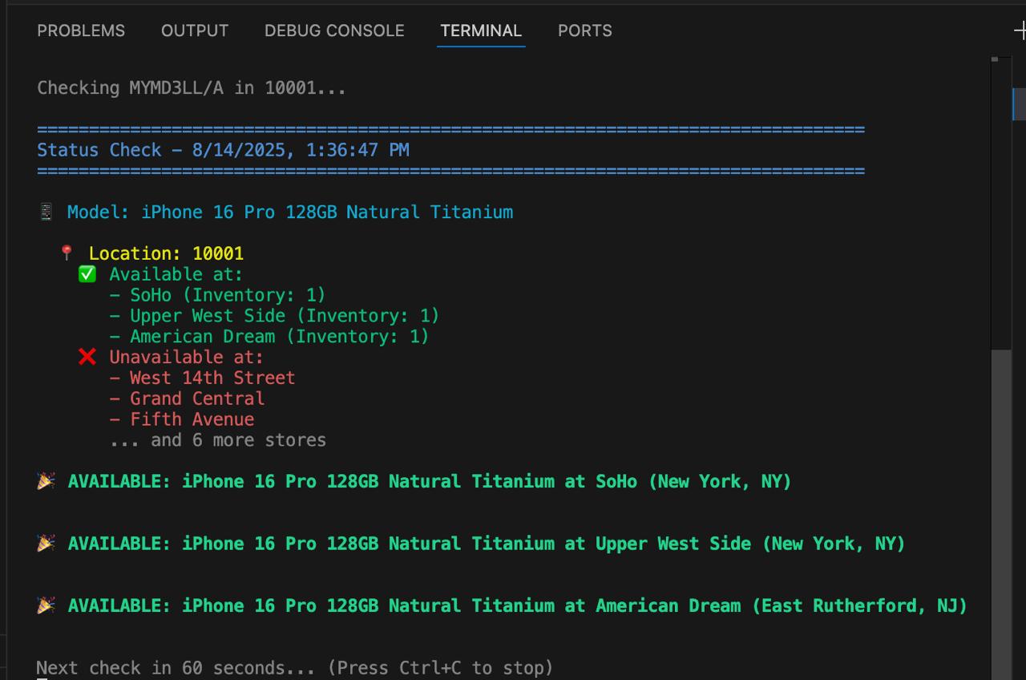The width and height of the screenshot is (1026, 680).
Task: Click the Status Check timestamp header text
Action: (223, 150)
